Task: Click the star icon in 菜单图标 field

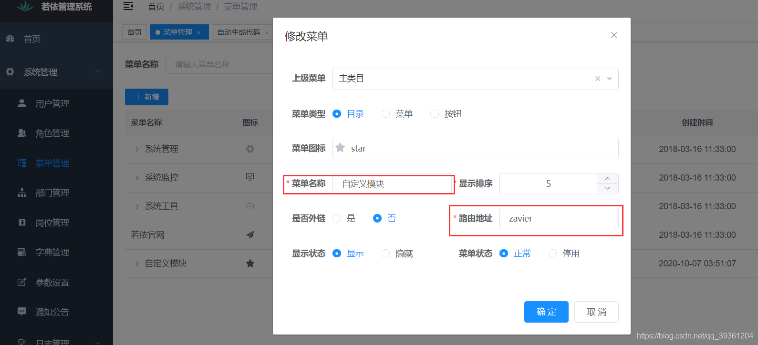Action: tap(340, 148)
